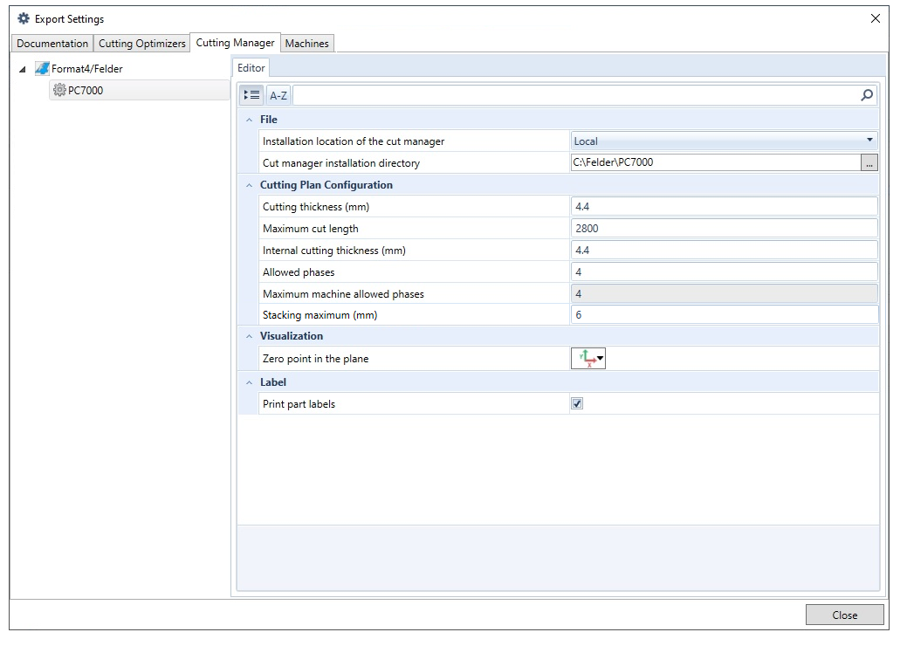Screen dimensions: 907x646
Task: Click the Maximum cut length value field
Action: [725, 229]
